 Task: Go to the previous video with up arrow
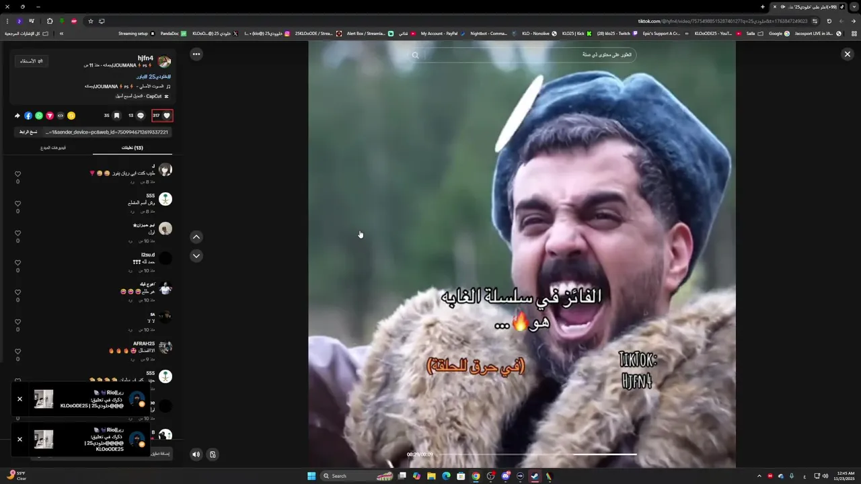(x=196, y=237)
